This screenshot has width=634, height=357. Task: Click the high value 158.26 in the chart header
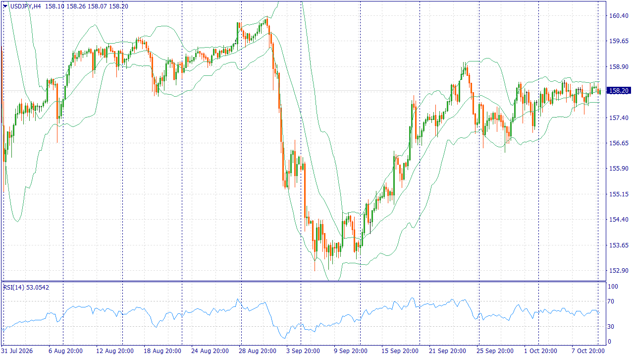pyautogui.click(x=76, y=6)
